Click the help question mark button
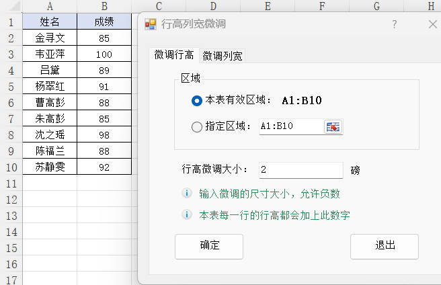441x285 pixels. (395, 24)
